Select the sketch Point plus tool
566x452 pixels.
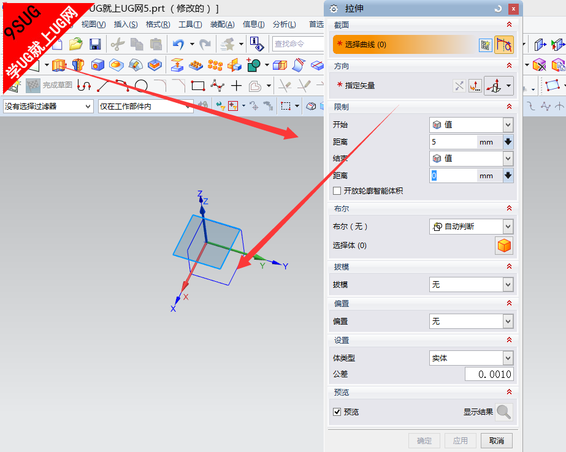pyautogui.click(x=236, y=85)
